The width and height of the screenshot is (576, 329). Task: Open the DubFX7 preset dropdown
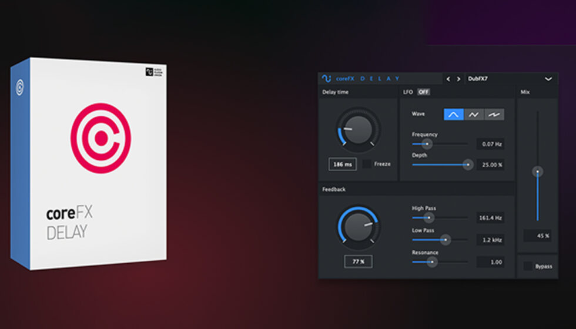tap(511, 79)
